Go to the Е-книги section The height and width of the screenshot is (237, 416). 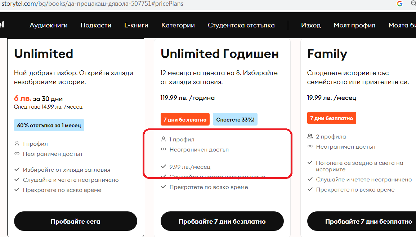click(136, 25)
